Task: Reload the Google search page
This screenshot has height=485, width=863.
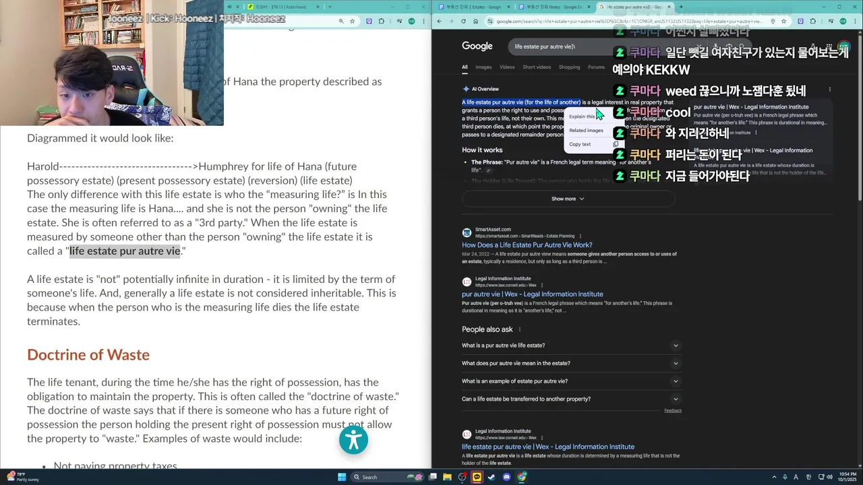Action: pos(463,21)
